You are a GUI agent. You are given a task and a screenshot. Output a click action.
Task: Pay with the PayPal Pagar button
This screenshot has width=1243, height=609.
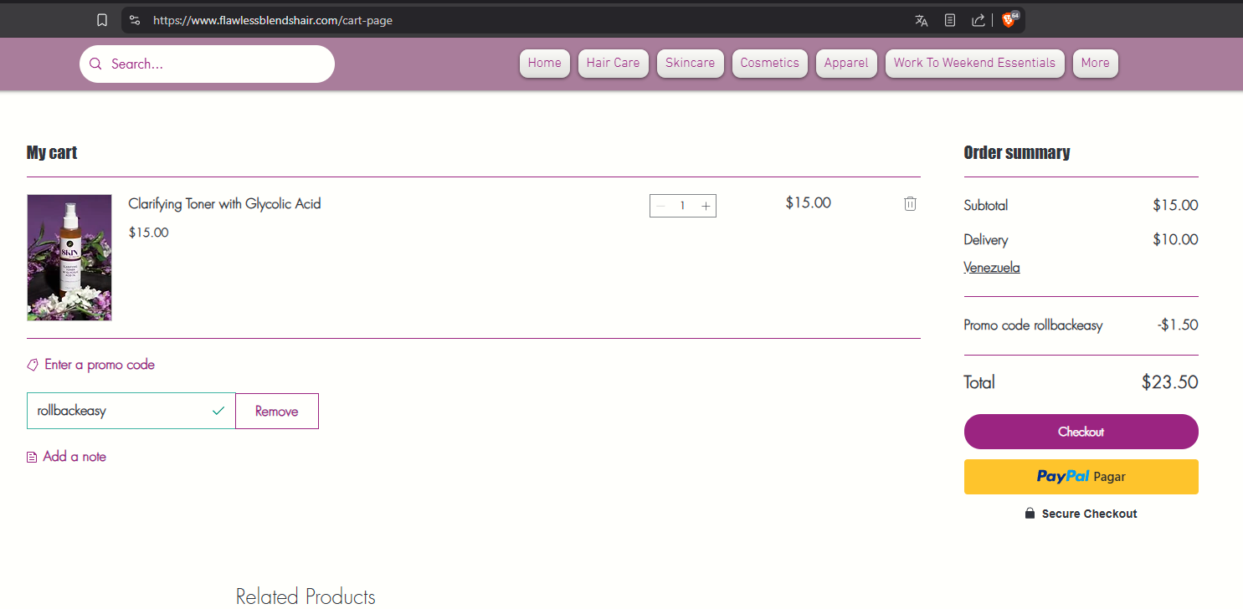(1081, 477)
